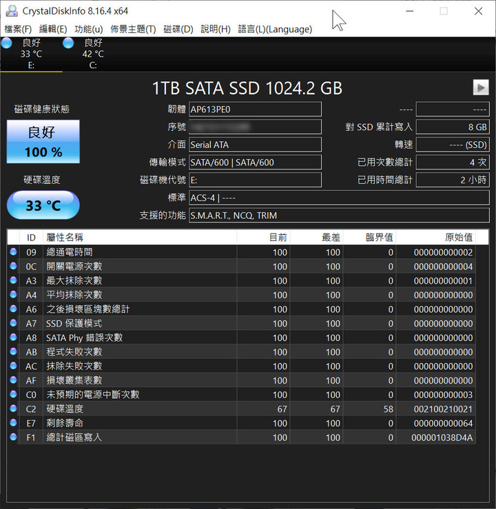This screenshot has height=509, width=496.
Task: Click the 屬性名稱 column header
Action: 140,238
